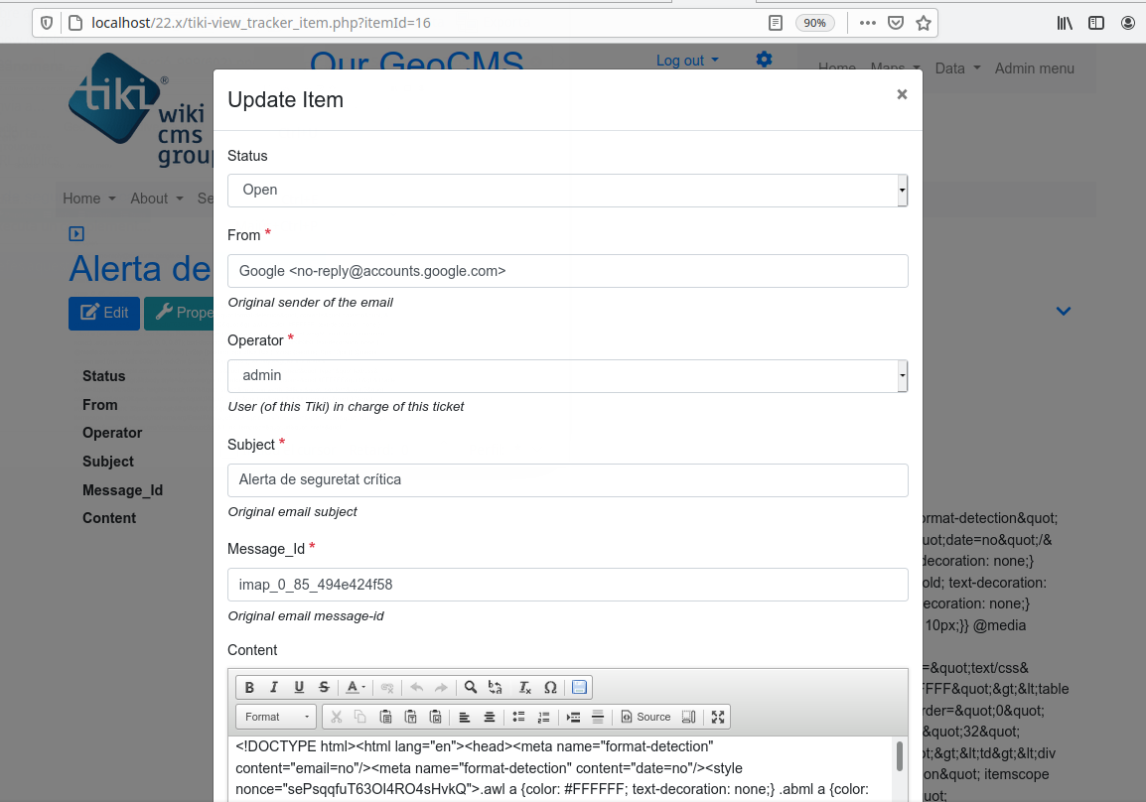Apply strikethrough in the Content editor
Screen dimensions: 1146x802
324,687
